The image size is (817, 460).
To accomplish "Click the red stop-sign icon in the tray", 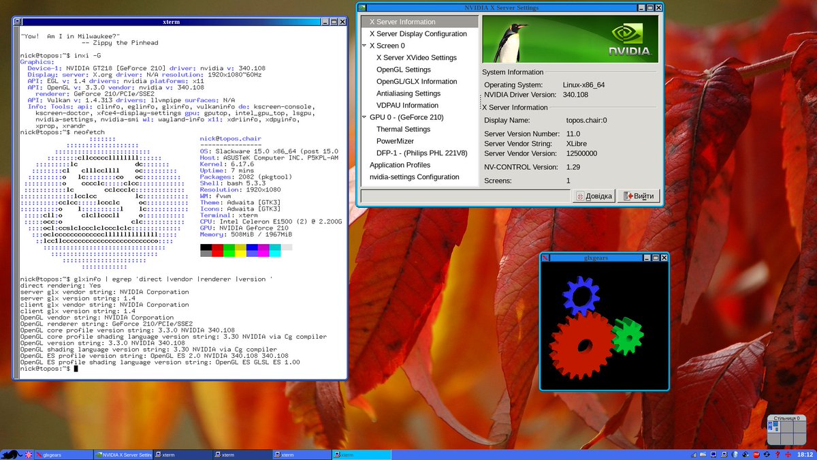I will [x=756, y=455].
